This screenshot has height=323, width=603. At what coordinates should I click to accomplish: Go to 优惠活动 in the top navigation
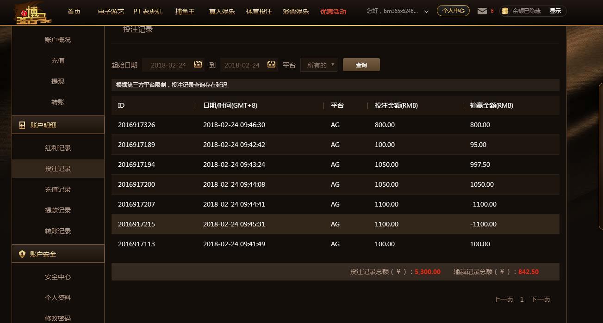pos(333,12)
